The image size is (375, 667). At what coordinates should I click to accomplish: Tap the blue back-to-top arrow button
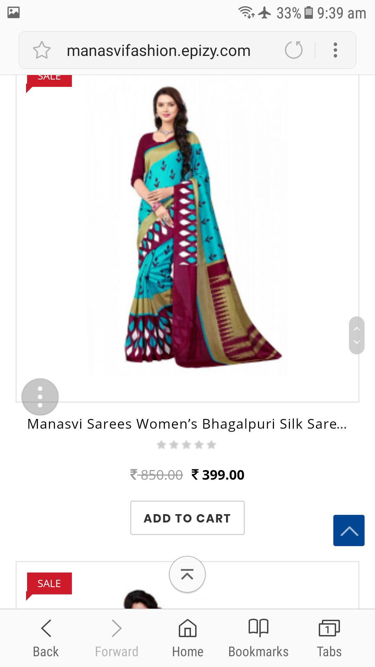[x=349, y=530]
